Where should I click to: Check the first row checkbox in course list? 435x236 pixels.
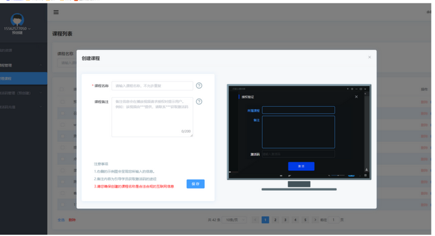coord(62,101)
